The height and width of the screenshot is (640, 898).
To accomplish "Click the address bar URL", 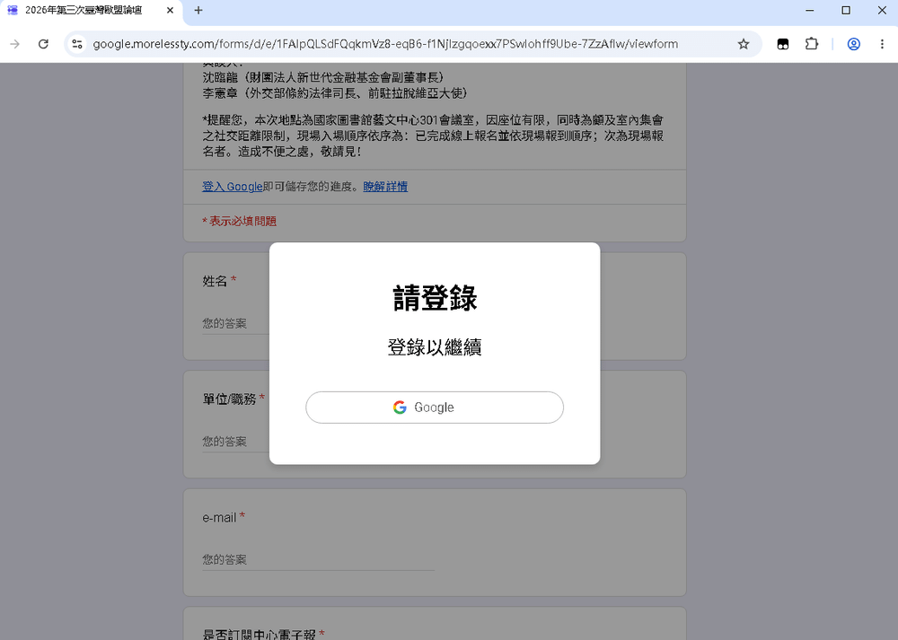I will 385,44.
